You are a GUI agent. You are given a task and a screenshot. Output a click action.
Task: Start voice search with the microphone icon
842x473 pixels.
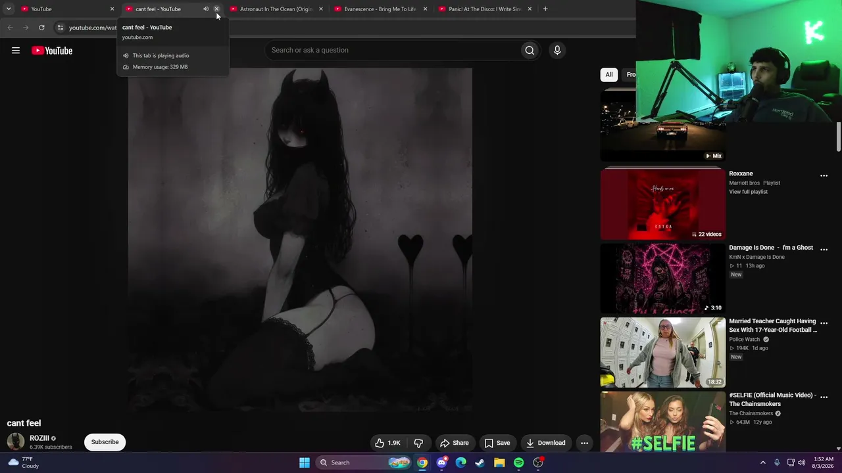(557, 51)
